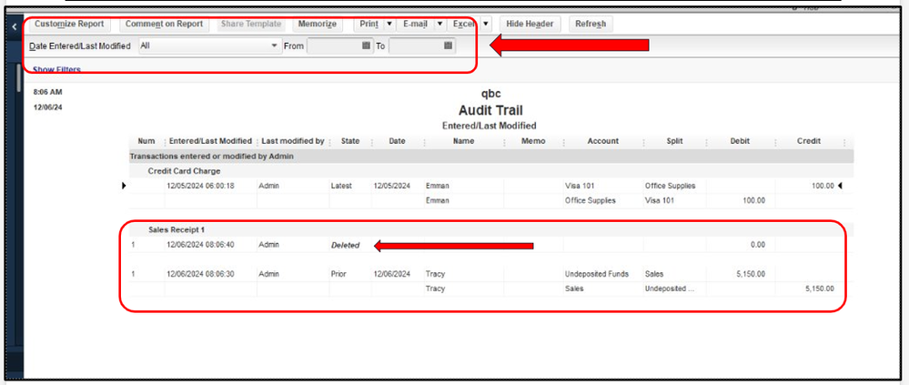Click the State column header
This screenshot has height=385, width=909.
350,141
